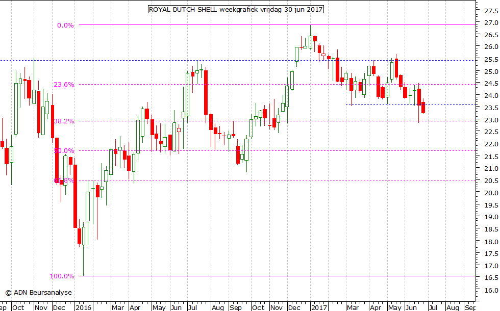
Task: Select the 0.0% Fibonacci level label
Action: [x=65, y=25]
